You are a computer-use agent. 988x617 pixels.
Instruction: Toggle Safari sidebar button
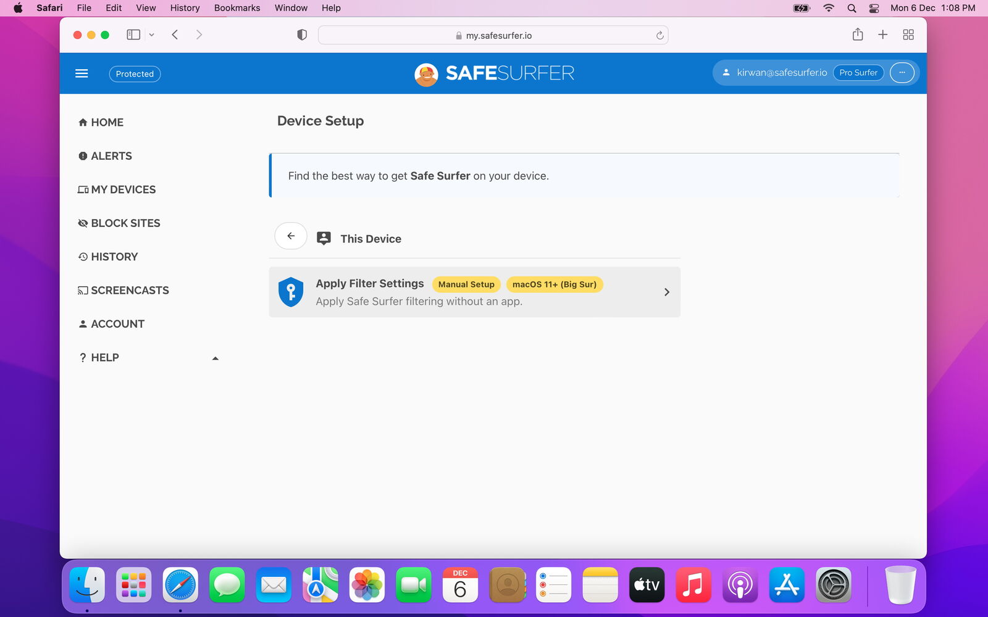133,35
